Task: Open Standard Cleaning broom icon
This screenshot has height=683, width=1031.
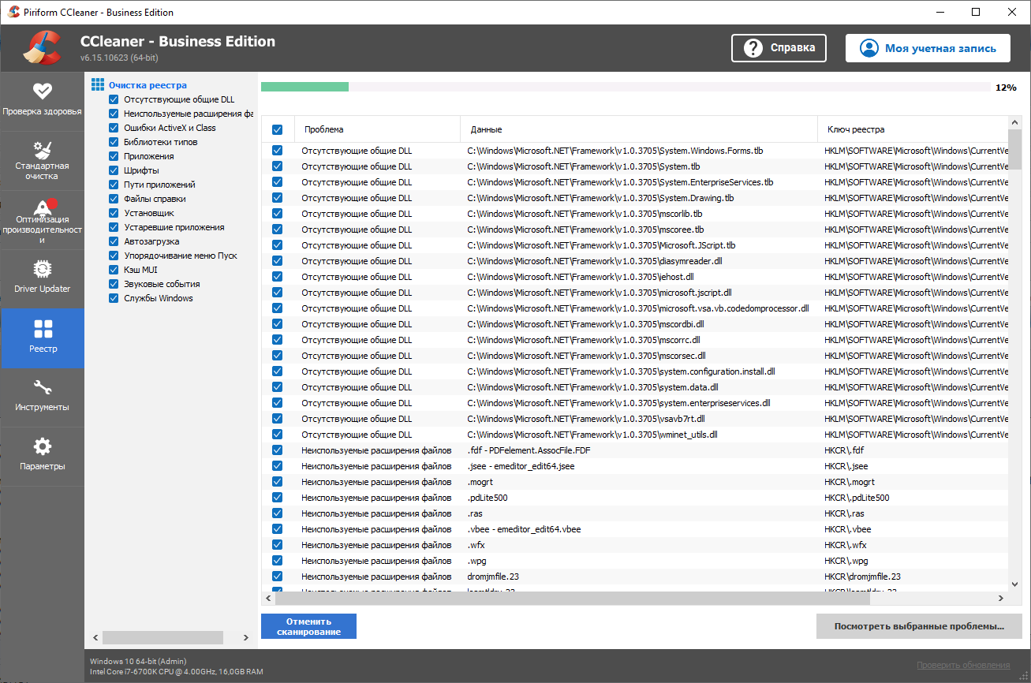Action: pos(43,150)
